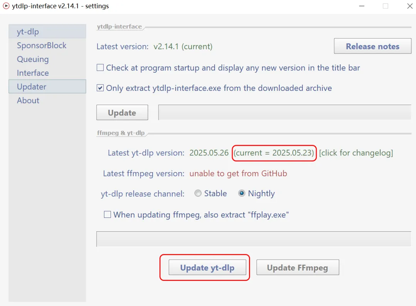Minimize the settings window
Viewport: 416px width, 306px height.
tap(362, 6)
